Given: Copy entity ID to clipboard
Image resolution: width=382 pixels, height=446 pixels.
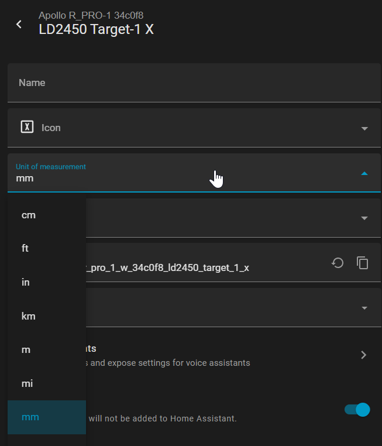Looking at the screenshot, I should click(x=362, y=263).
